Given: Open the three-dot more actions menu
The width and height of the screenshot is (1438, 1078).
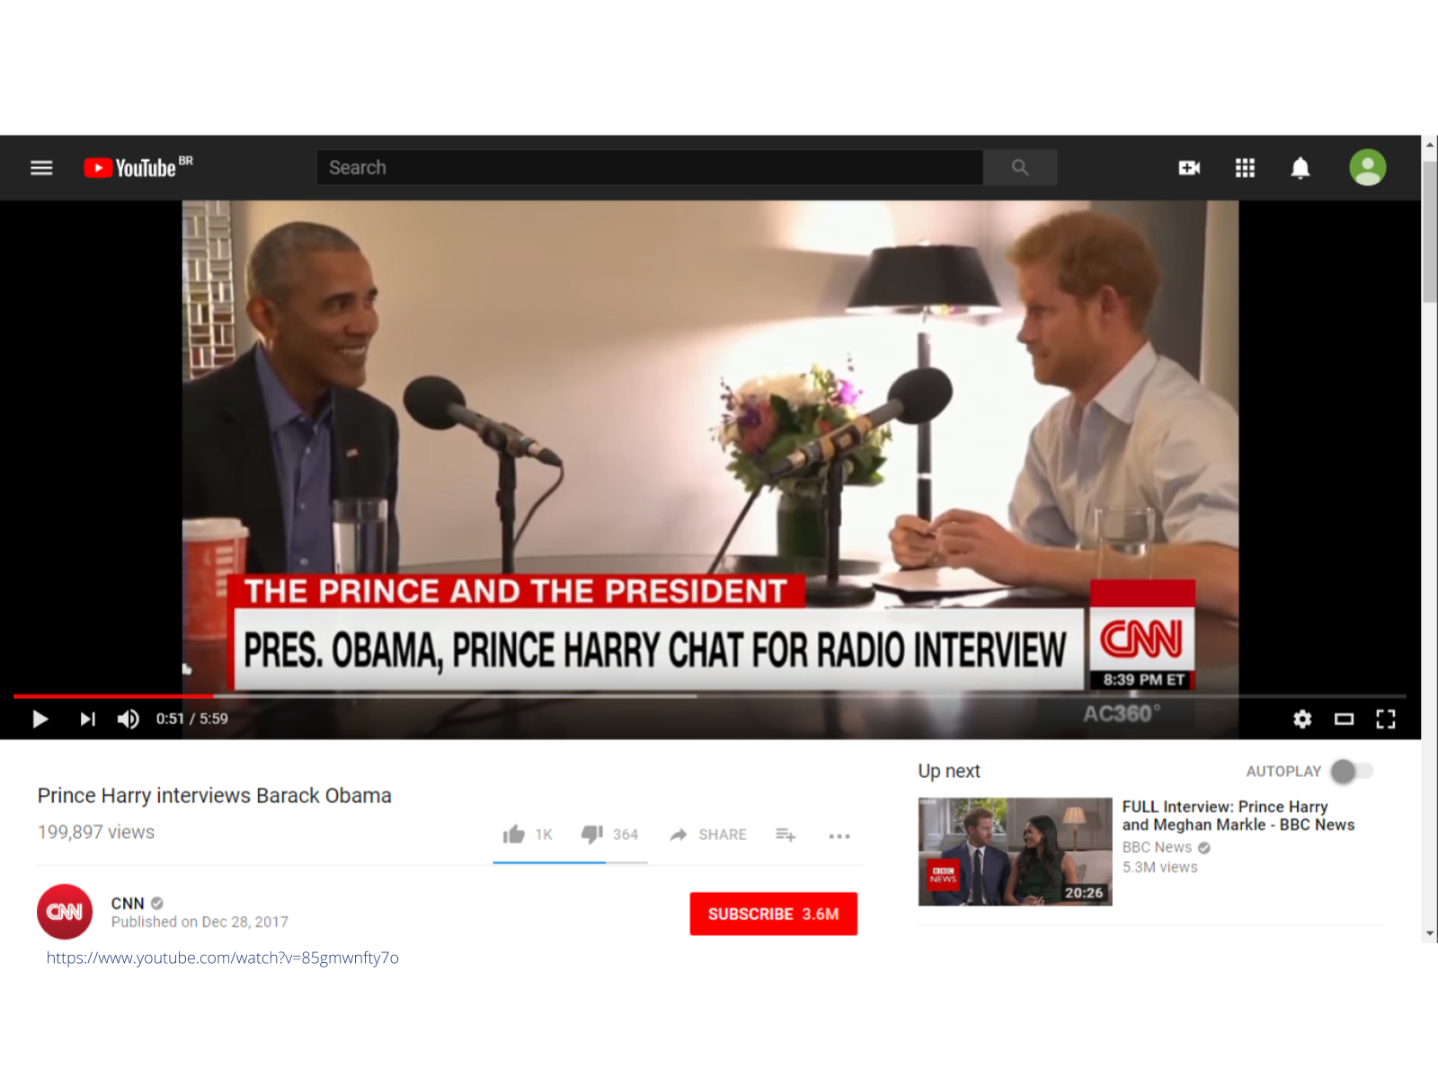Looking at the screenshot, I should click(839, 835).
